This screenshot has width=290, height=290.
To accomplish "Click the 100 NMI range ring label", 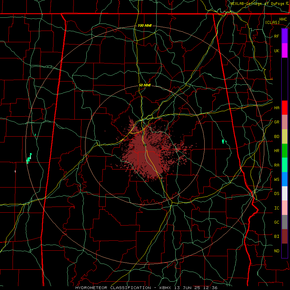I will pyautogui.click(x=145, y=25).
